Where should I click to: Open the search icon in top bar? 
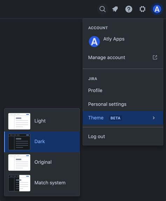click(x=103, y=9)
